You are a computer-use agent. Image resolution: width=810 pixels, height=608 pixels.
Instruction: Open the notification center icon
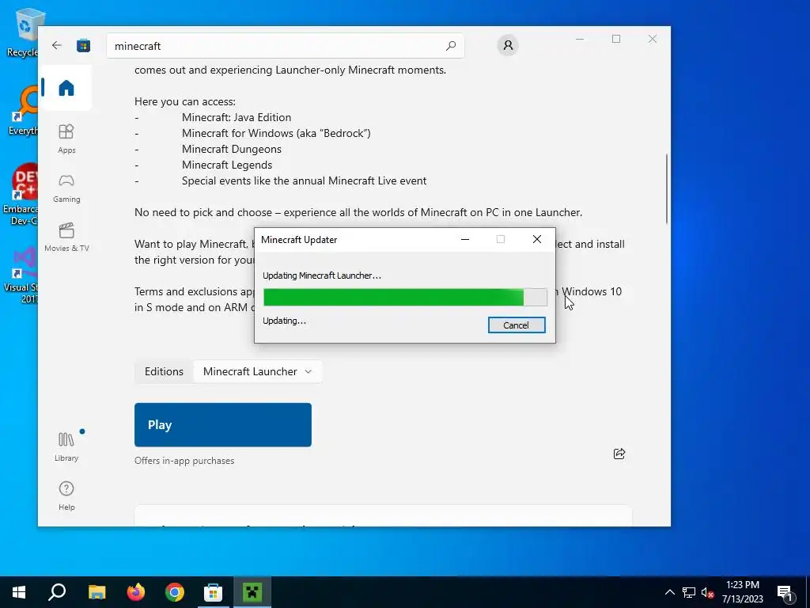click(785, 592)
